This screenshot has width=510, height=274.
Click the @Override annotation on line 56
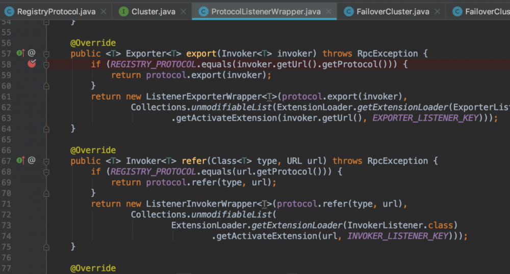coord(93,43)
